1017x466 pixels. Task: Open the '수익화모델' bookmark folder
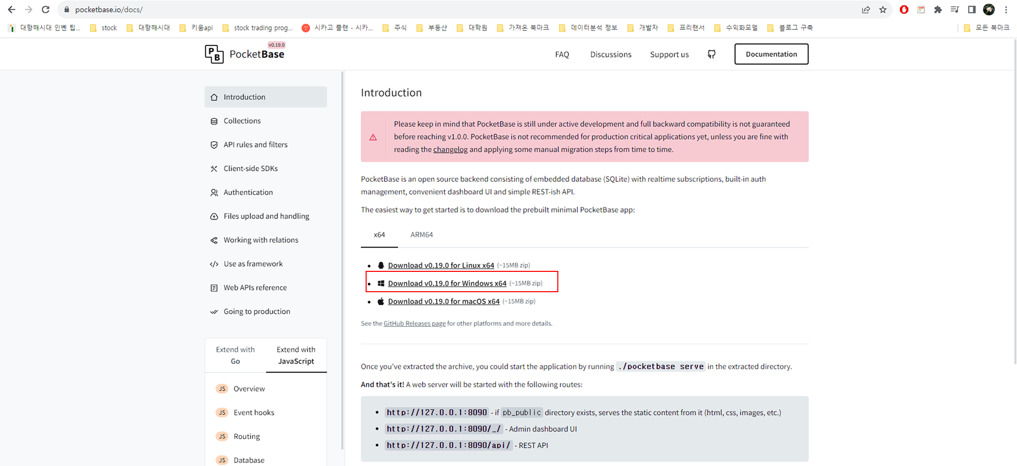click(736, 28)
